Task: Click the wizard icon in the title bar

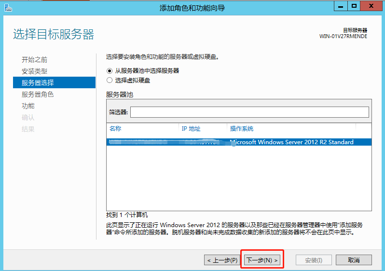Action: point(7,8)
